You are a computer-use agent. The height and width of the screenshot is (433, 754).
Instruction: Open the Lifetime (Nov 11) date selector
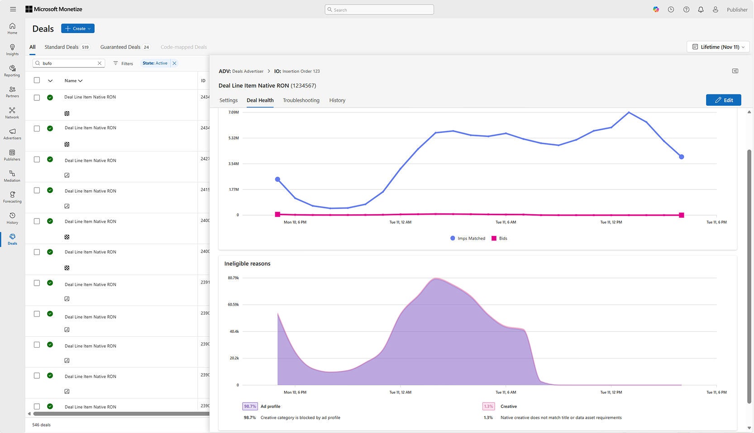pyautogui.click(x=717, y=47)
